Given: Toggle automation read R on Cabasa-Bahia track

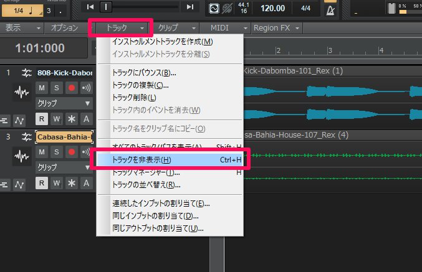Looking at the screenshot, I should (42, 183).
